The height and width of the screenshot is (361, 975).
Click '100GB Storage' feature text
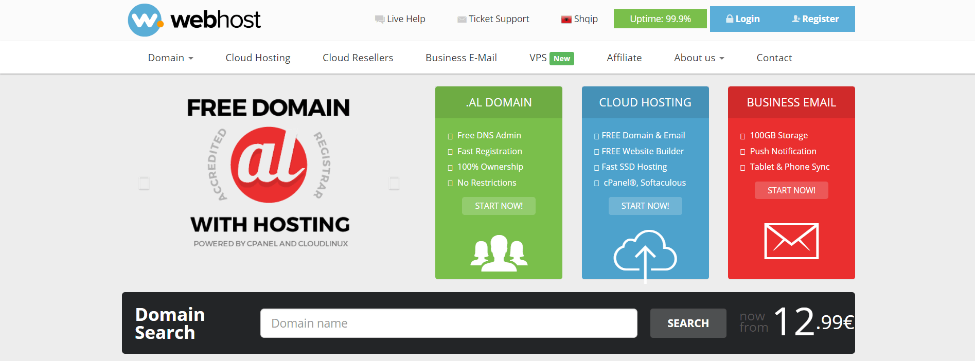point(779,135)
